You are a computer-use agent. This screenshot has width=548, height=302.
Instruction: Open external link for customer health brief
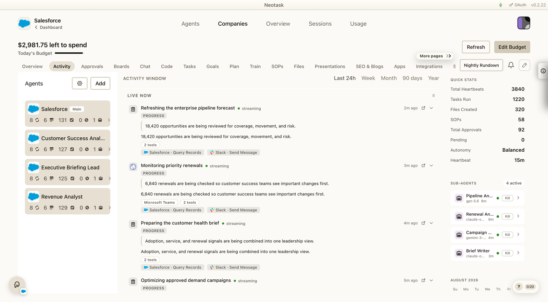[423, 223]
